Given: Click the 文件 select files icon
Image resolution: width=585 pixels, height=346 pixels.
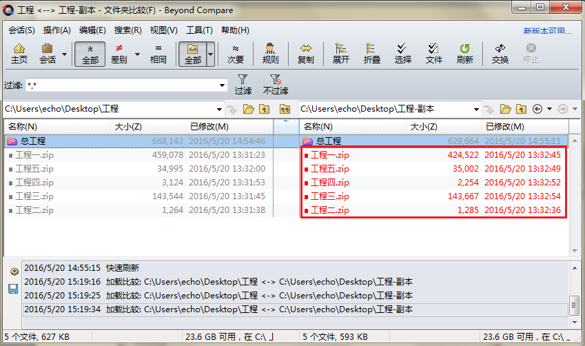Looking at the screenshot, I should (433, 54).
